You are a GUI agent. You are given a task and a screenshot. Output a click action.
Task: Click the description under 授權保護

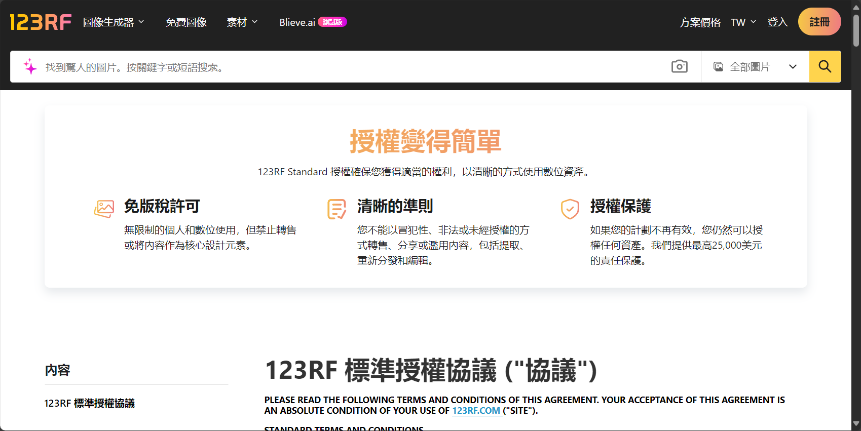coord(677,245)
